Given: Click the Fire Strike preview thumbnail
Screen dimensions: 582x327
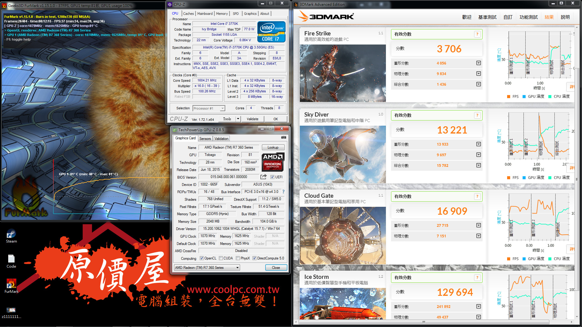Looking at the screenshot, I should [x=343, y=73].
